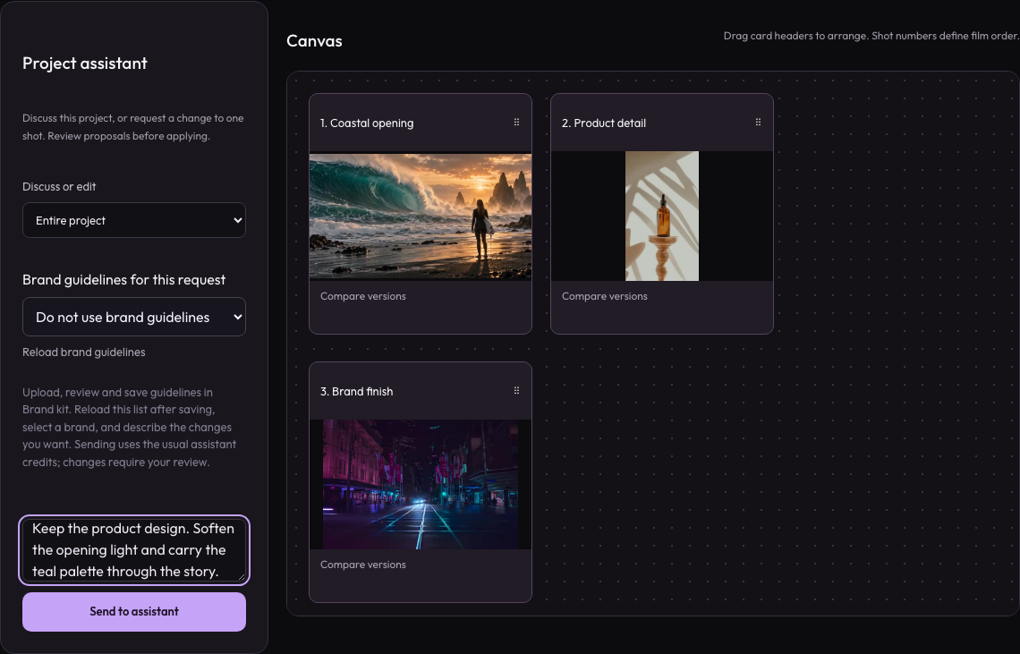
Task: Click the '2. Product detail' card title
Action: [604, 123]
